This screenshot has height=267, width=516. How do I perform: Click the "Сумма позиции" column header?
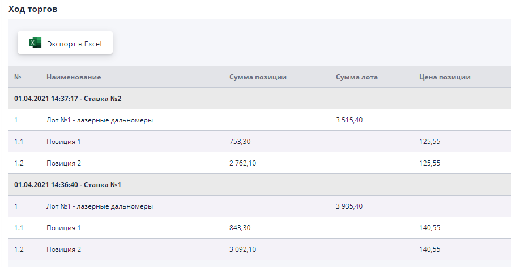[258, 77]
